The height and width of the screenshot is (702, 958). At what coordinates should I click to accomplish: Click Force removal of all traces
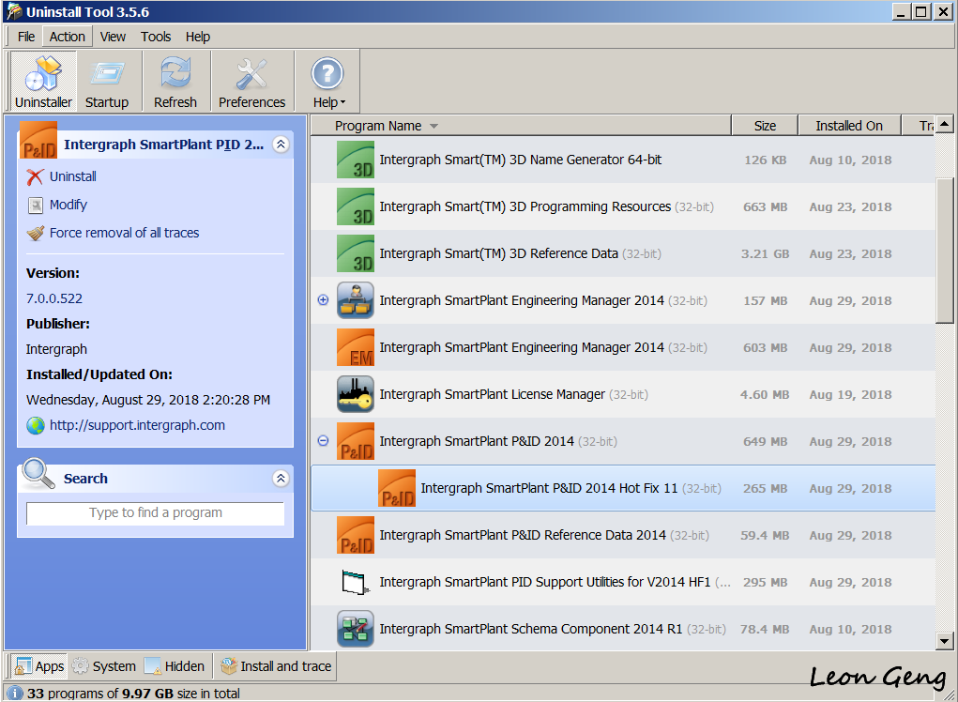click(124, 233)
